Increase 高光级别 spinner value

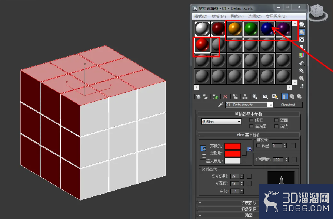242,175
